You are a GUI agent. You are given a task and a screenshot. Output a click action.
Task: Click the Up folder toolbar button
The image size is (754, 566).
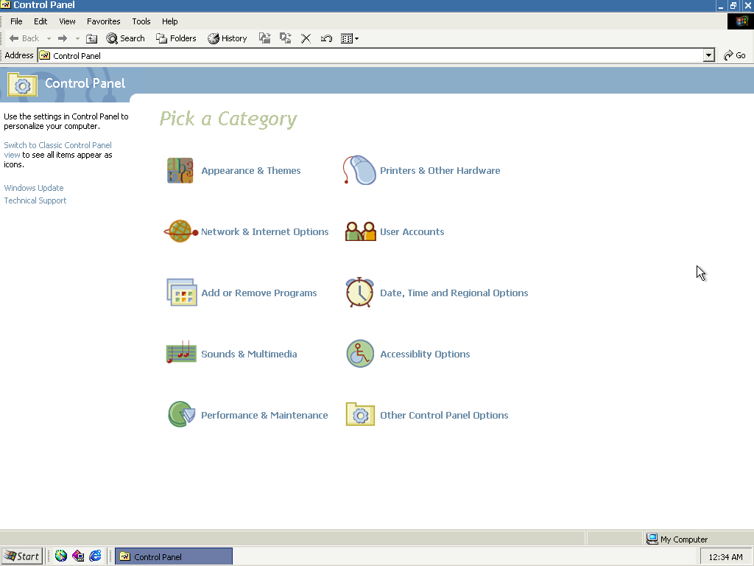point(92,38)
